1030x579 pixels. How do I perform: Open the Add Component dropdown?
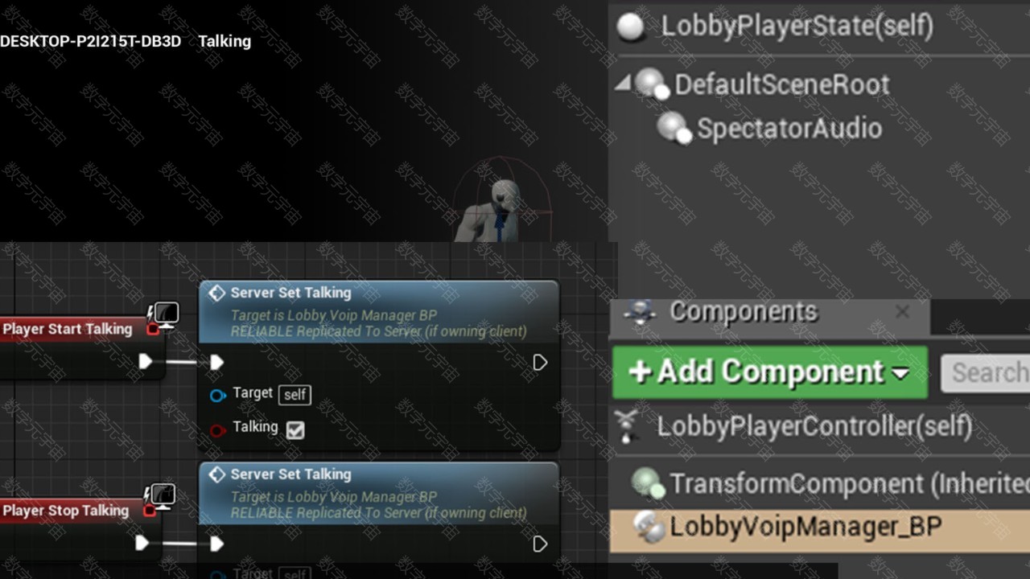[x=770, y=372]
